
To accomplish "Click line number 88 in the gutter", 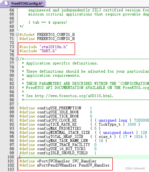I will point(12,108).
